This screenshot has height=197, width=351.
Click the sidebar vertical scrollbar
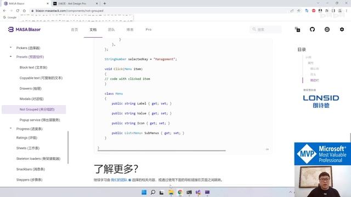click(68, 147)
